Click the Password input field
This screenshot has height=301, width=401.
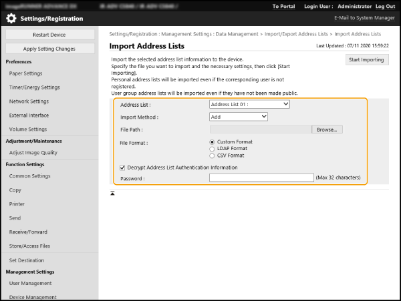tap(261, 178)
